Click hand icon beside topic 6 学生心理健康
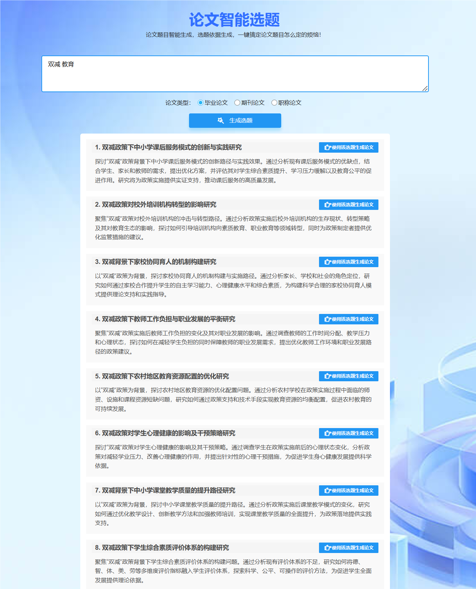The width and height of the screenshot is (476, 589). coord(327,433)
